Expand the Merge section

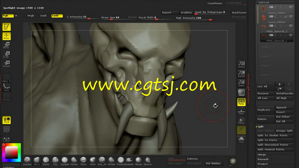click(262, 155)
